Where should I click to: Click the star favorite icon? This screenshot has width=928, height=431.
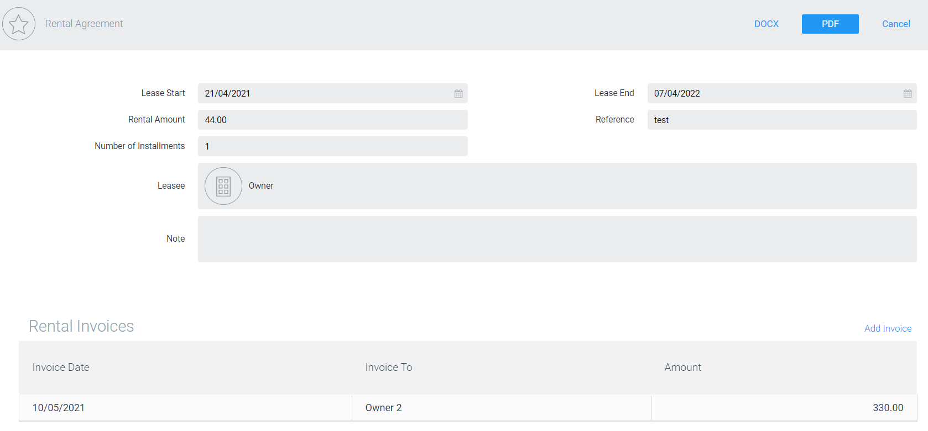click(19, 24)
